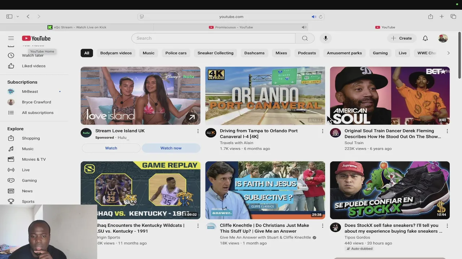The width and height of the screenshot is (462, 259).
Task: Click the YouTube logo
Action: coord(36,38)
